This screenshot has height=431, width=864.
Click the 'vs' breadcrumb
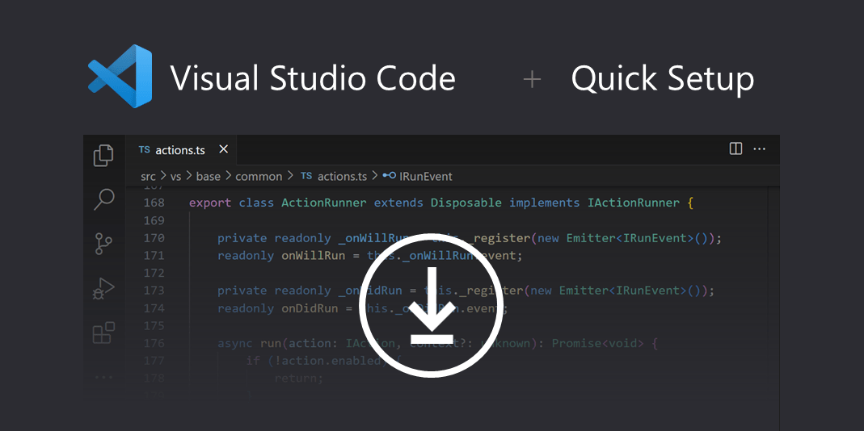175,177
